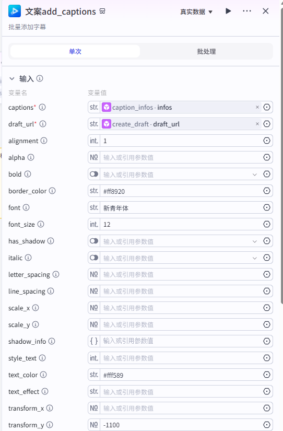Click the font_size input showing 12
Viewport: 283px width, 431px height.
181,224
